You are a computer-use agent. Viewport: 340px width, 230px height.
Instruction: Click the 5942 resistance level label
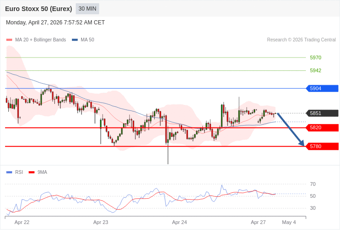point(316,70)
